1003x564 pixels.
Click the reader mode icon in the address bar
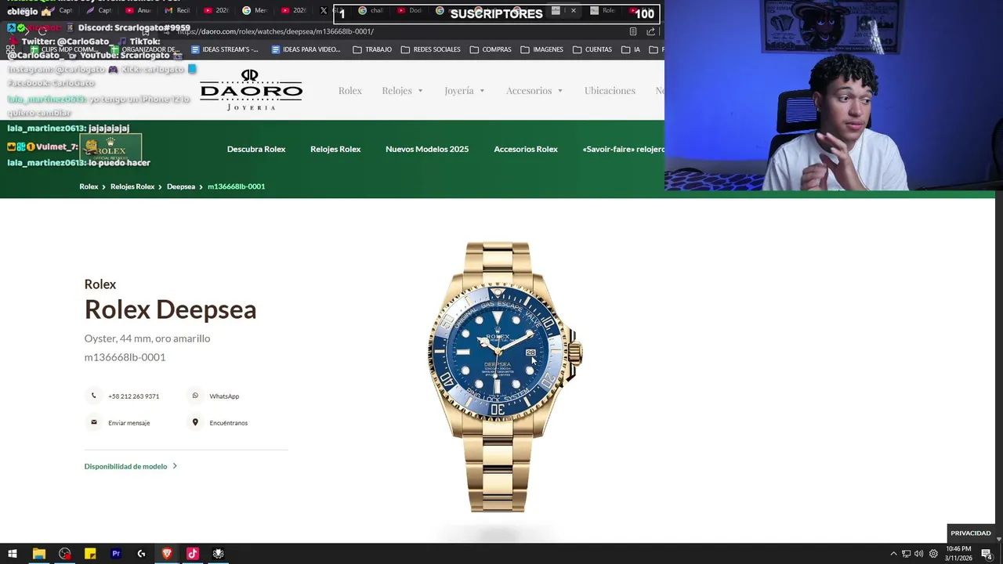(x=633, y=31)
